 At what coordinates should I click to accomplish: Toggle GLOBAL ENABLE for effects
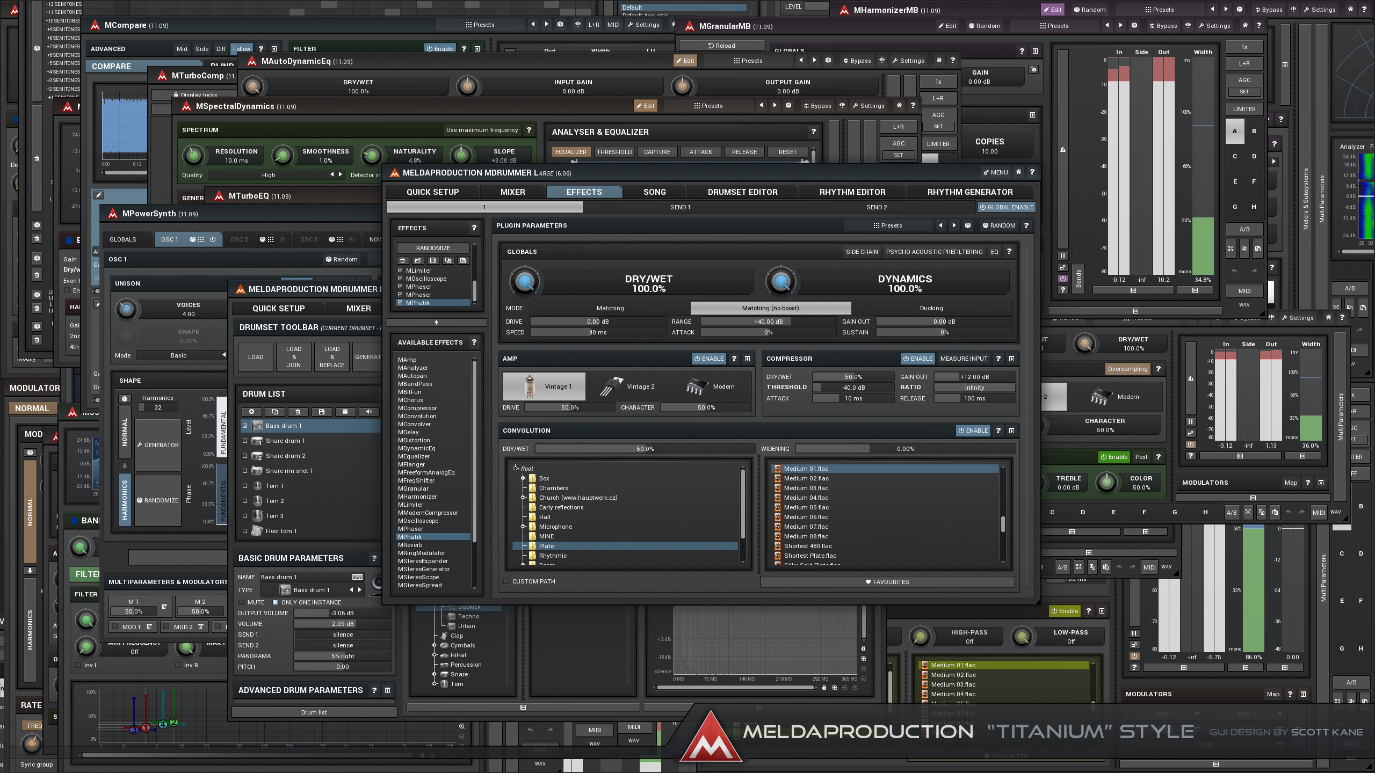click(1006, 207)
